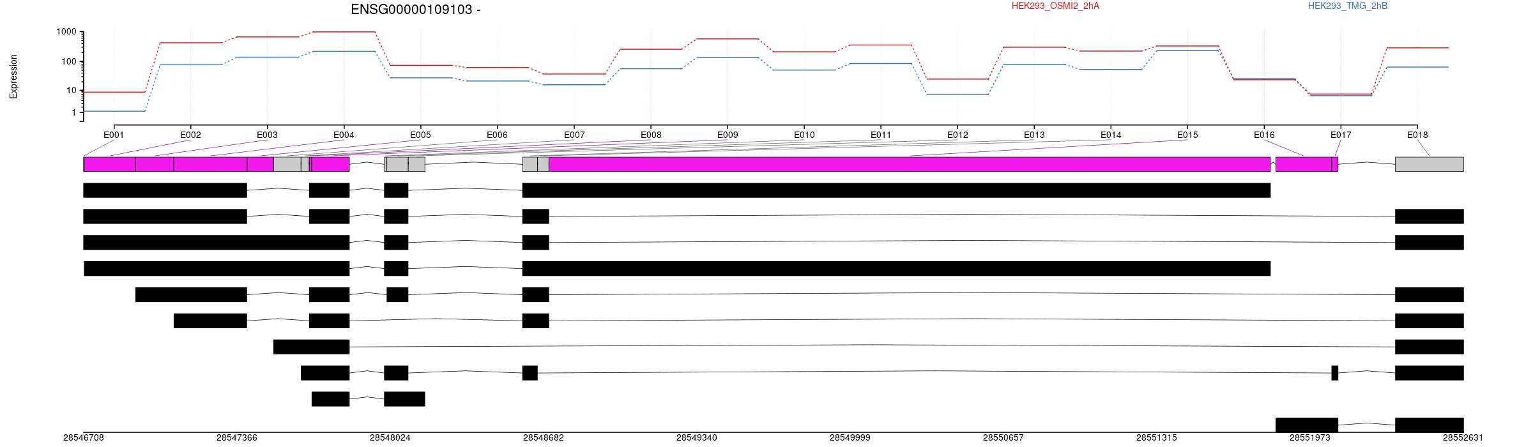Click the y-axis tick value 1
1533x447 pixels.
tap(74, 113)
